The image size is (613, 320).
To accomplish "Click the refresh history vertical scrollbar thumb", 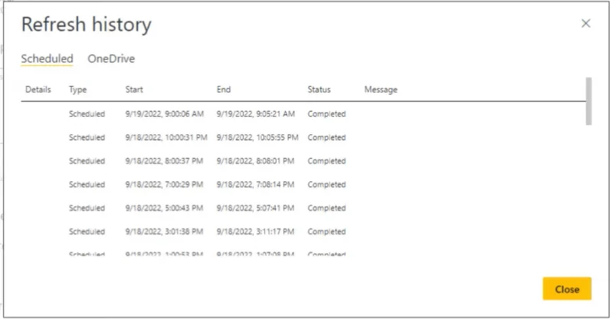I will coord(588,101).
